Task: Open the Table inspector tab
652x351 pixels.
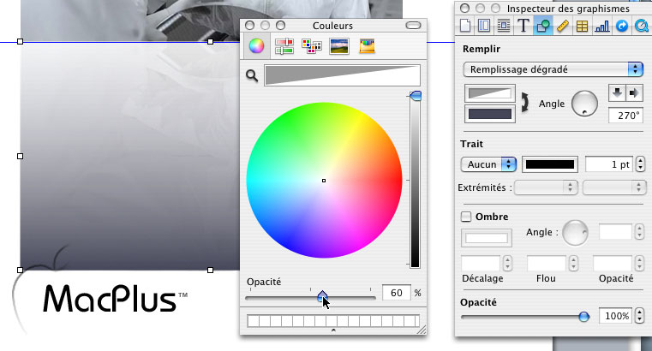Action: coord(582,27)
